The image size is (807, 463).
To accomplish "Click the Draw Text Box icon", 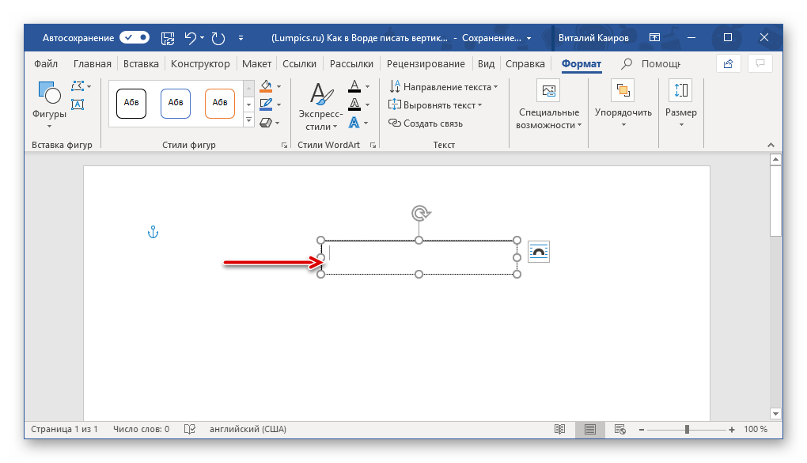I will click(x=78, y=104).
